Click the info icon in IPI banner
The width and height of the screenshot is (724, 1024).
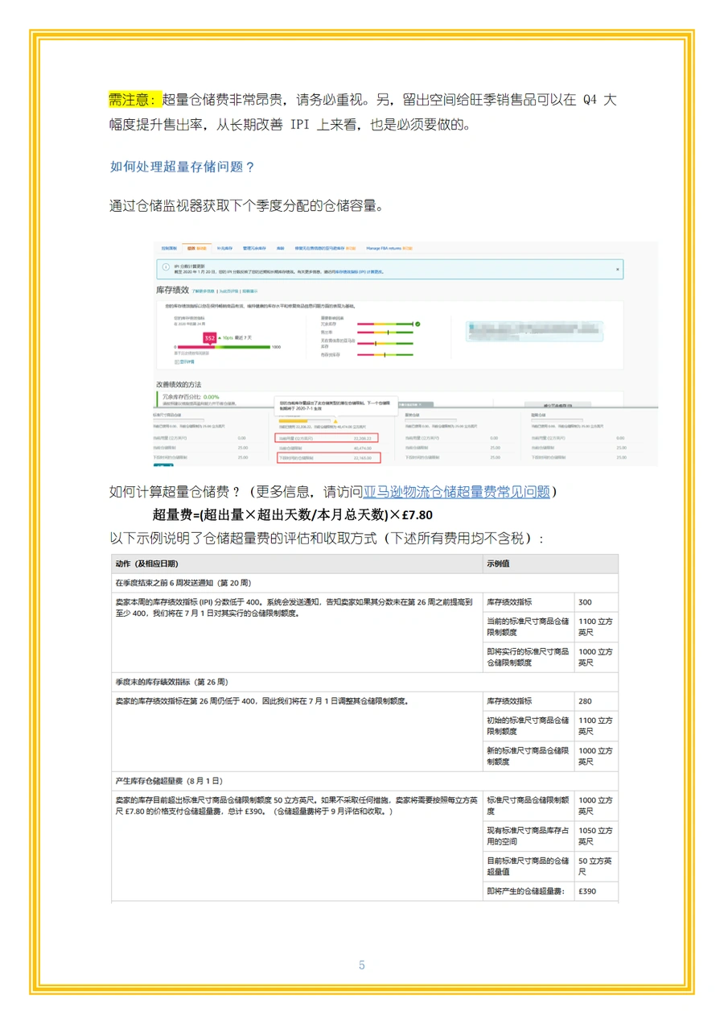[165, 269]
